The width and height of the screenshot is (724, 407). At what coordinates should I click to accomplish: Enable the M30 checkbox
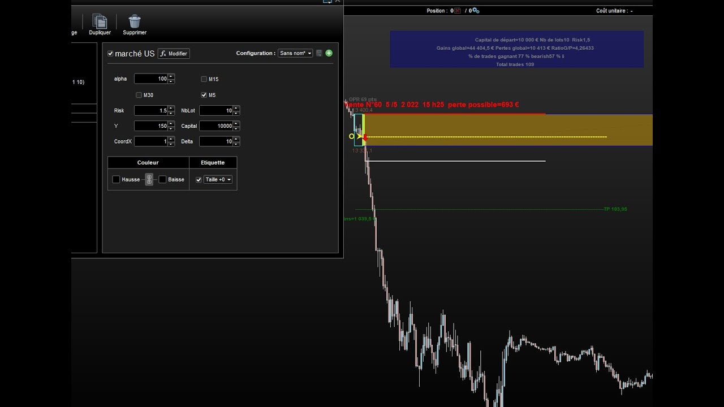pos(139,95)
